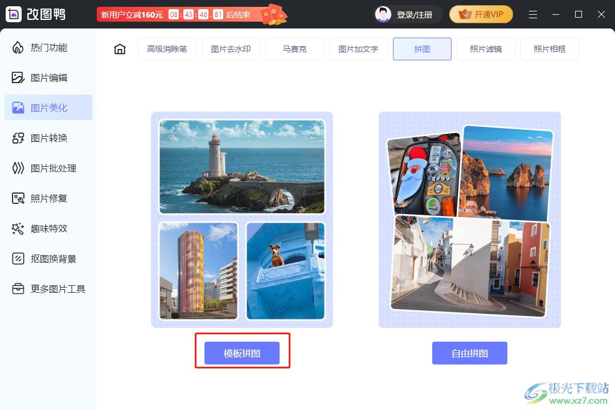Image resolution: width=615 pixels, height=410 pixels.
Task: Click the home icon in the toolbar
Action: coord(120,49)
